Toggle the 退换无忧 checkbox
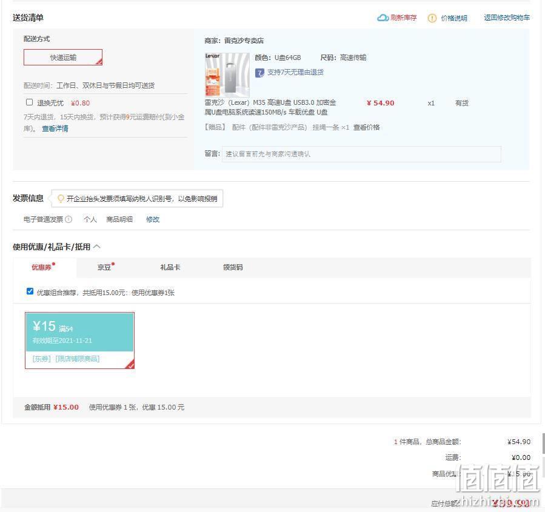 [x=30, y=102]
